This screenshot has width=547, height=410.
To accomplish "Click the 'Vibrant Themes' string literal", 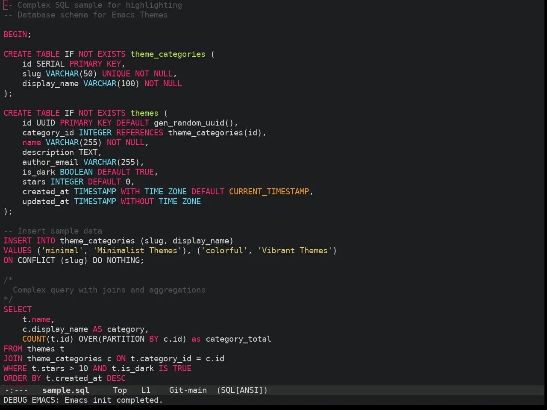I will click(295, 251).
